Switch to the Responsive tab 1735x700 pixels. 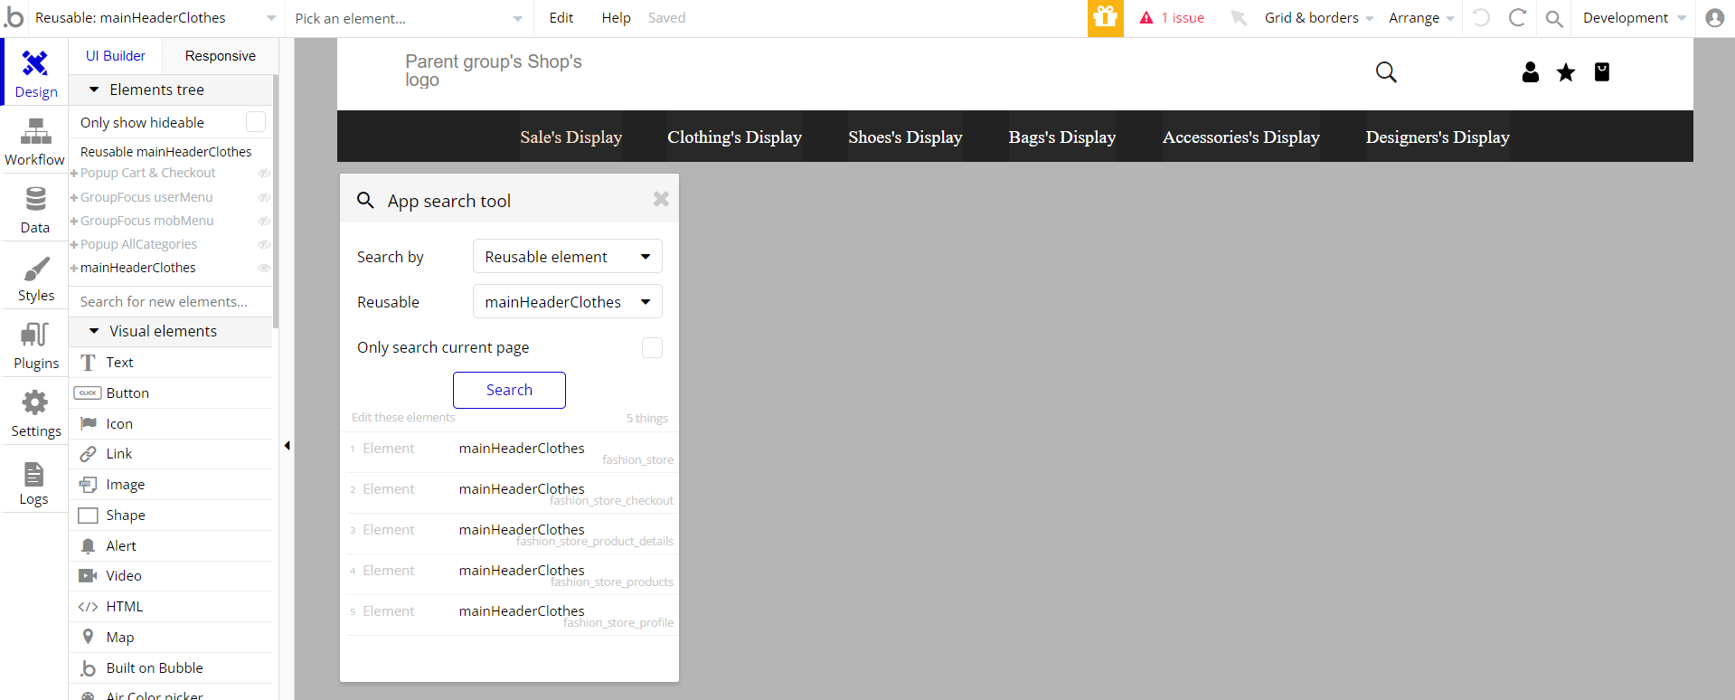220,56
